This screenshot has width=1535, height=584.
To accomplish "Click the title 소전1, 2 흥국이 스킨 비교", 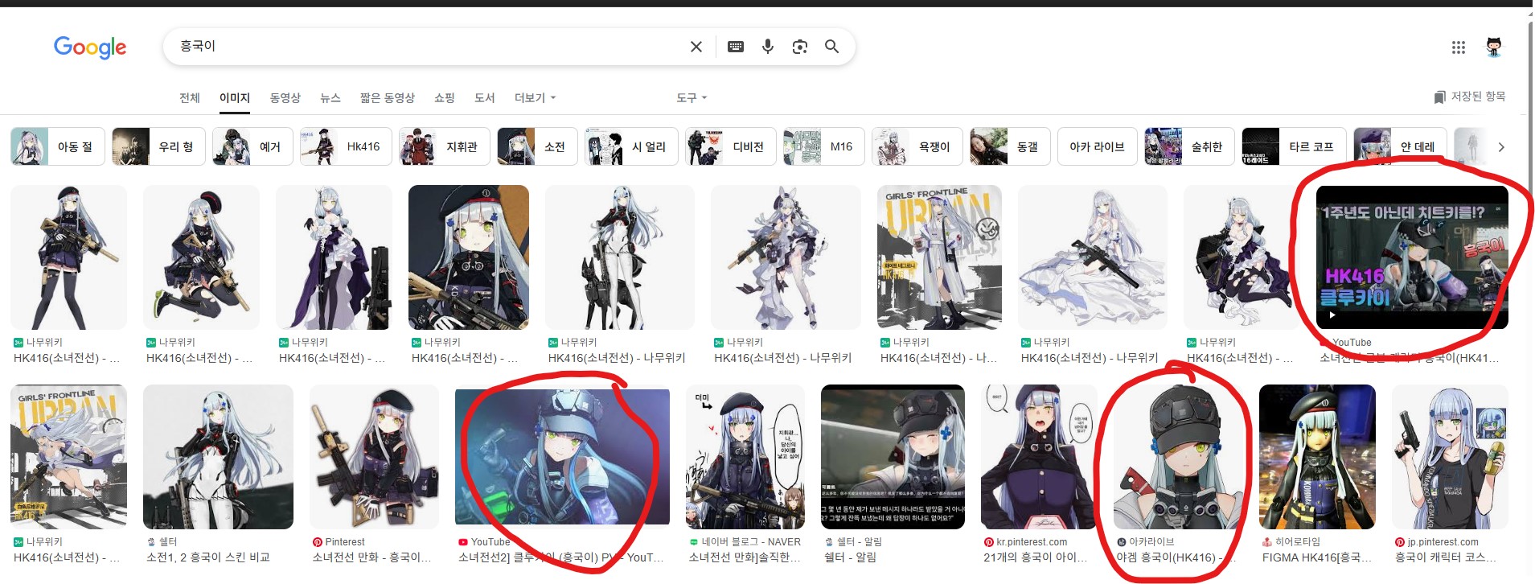I will click(208, 557).
